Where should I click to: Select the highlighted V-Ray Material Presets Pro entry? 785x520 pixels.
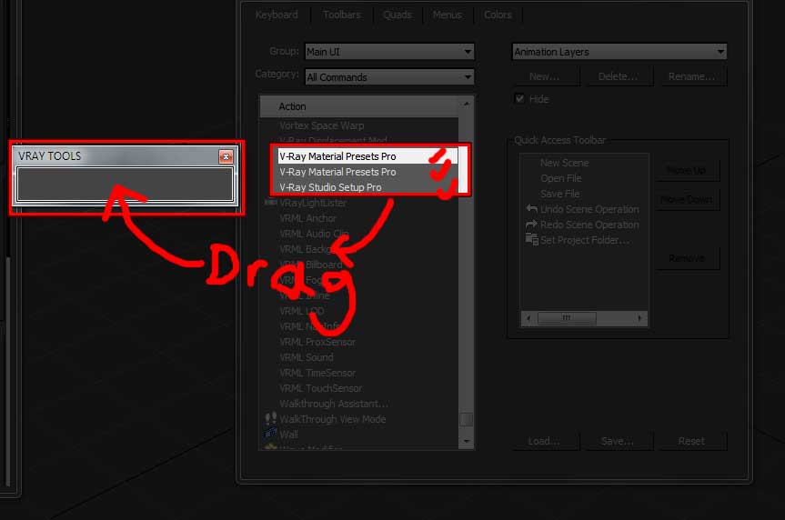(367, 156)
